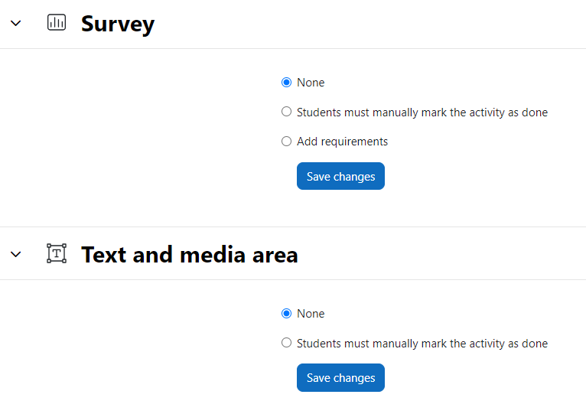Image resolution: width=586 pixels, height=414 pixels.
Task: Click the Text and media area heading
Action: coord(190,254)
